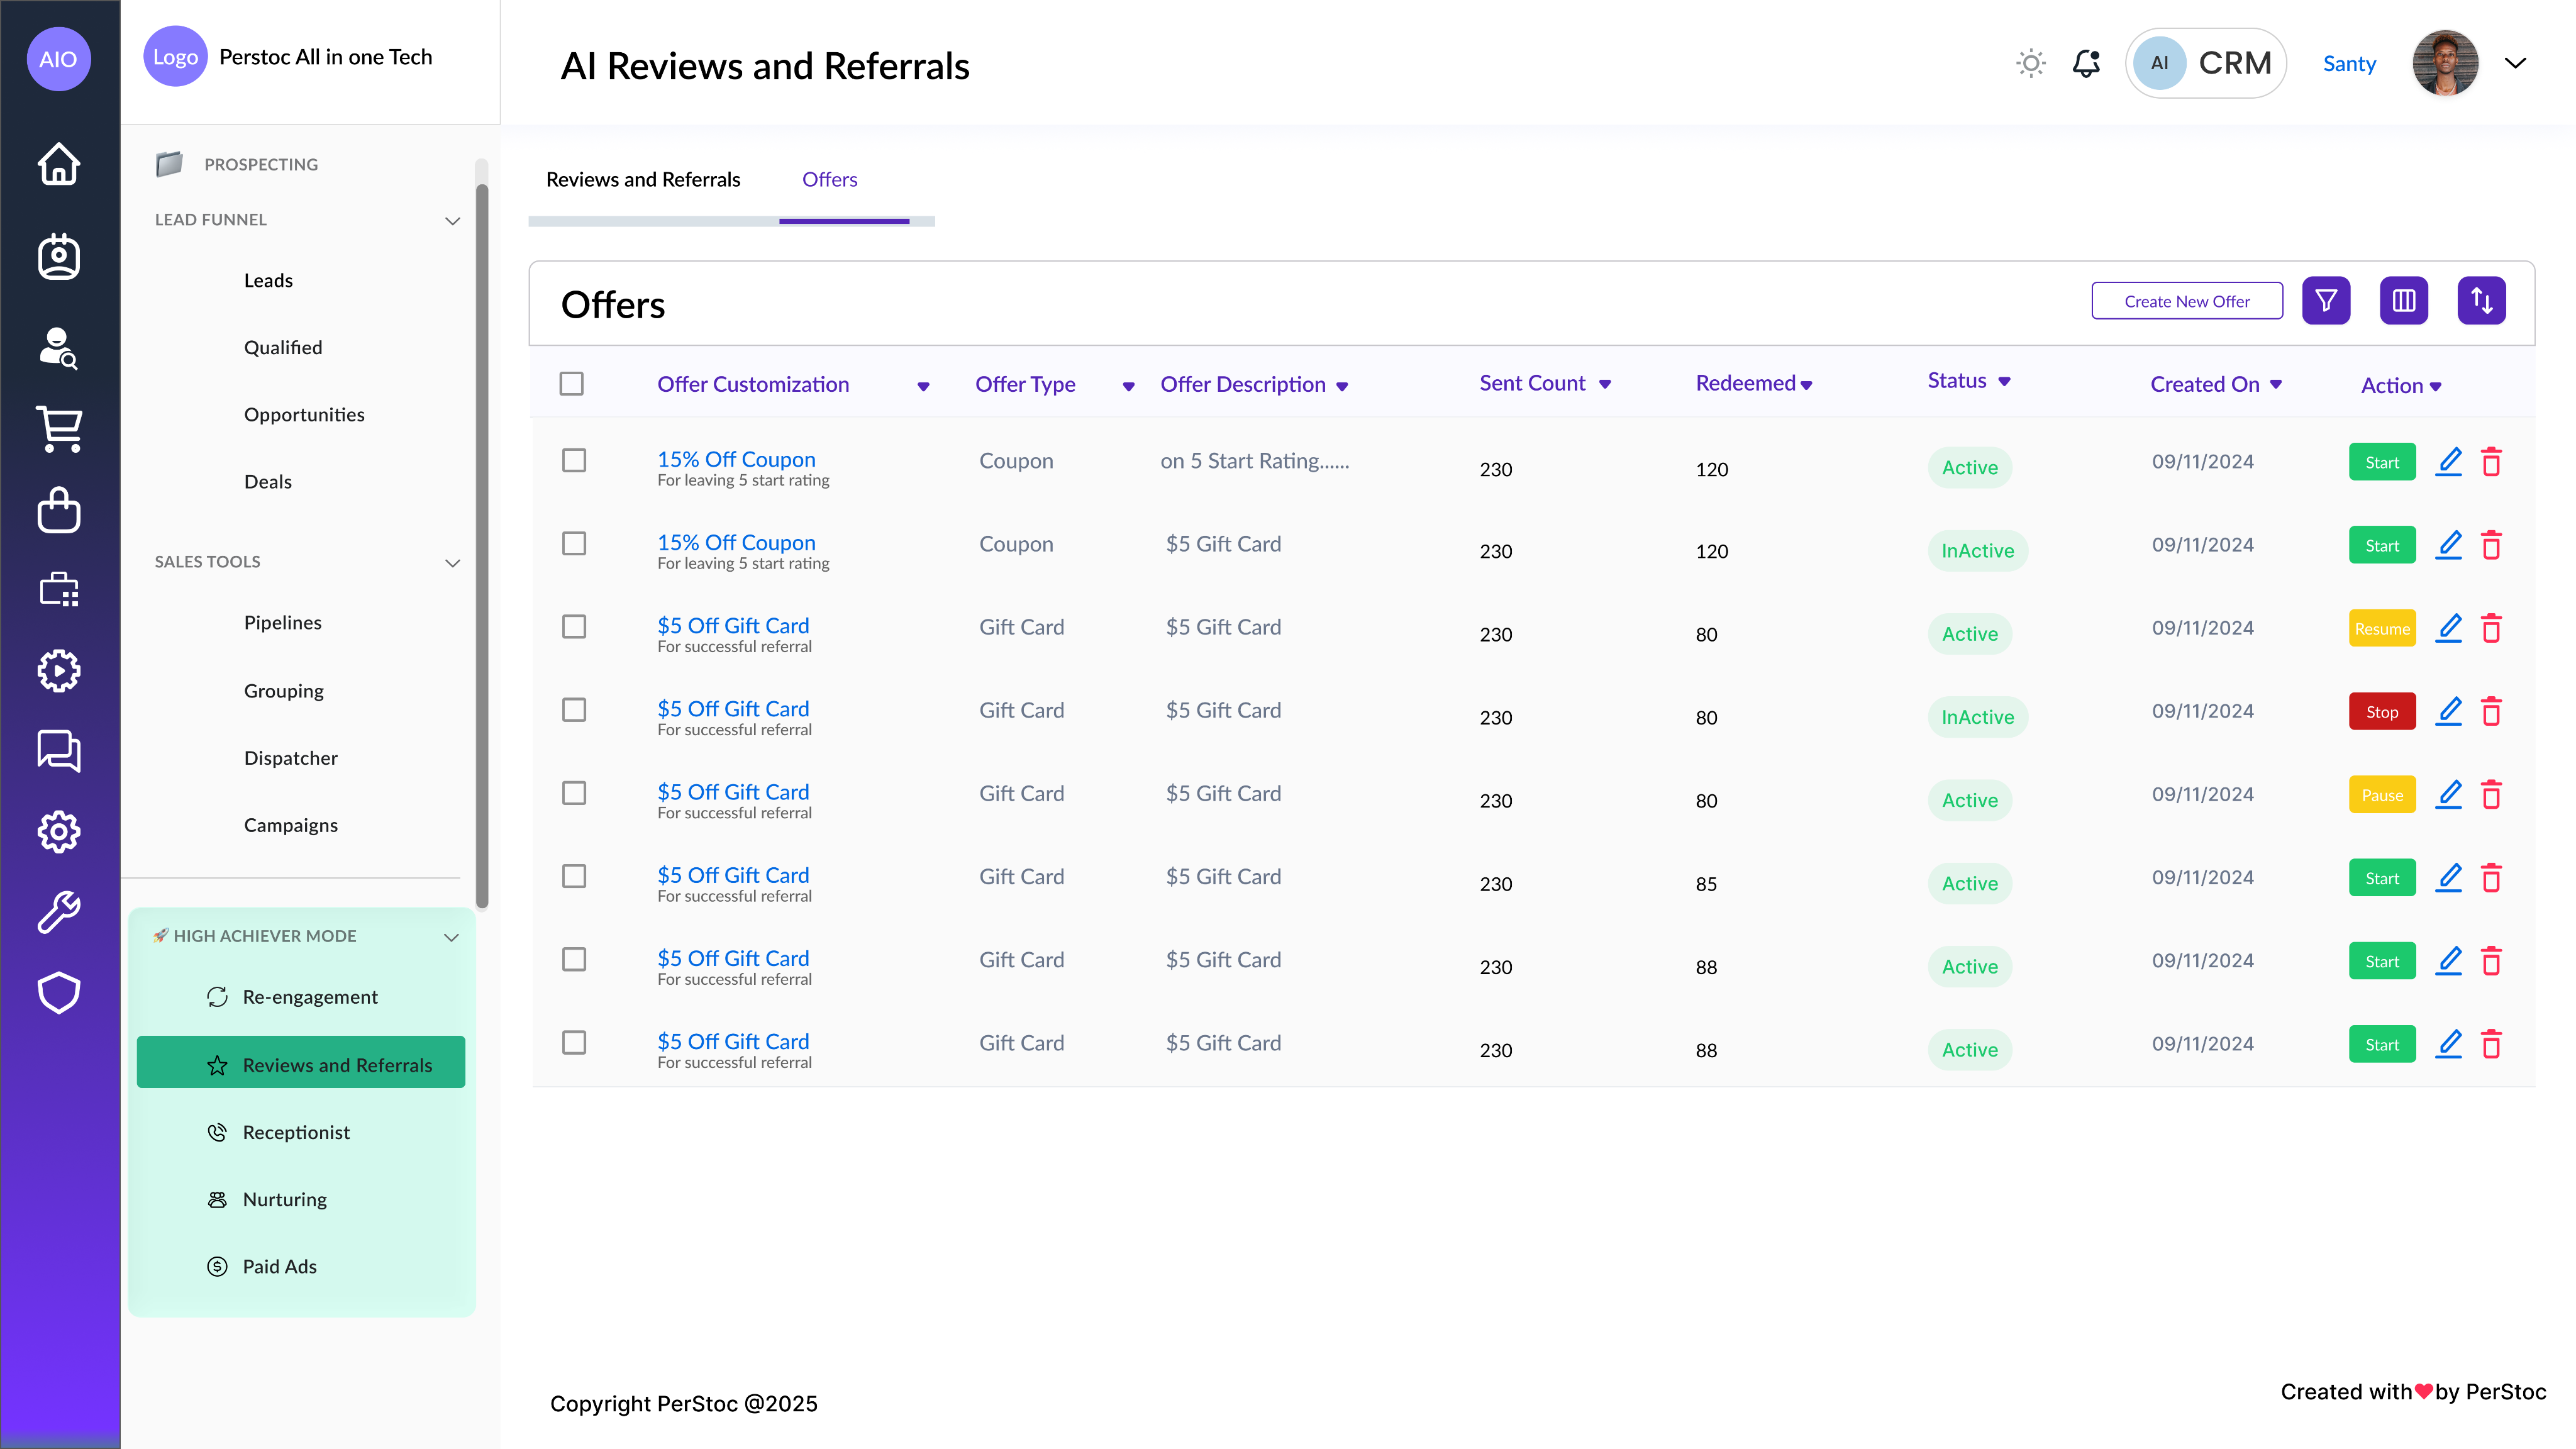The image size is (2576, 1449).
Task: Click the Create New Offer button
Action: click(2187, 301)
